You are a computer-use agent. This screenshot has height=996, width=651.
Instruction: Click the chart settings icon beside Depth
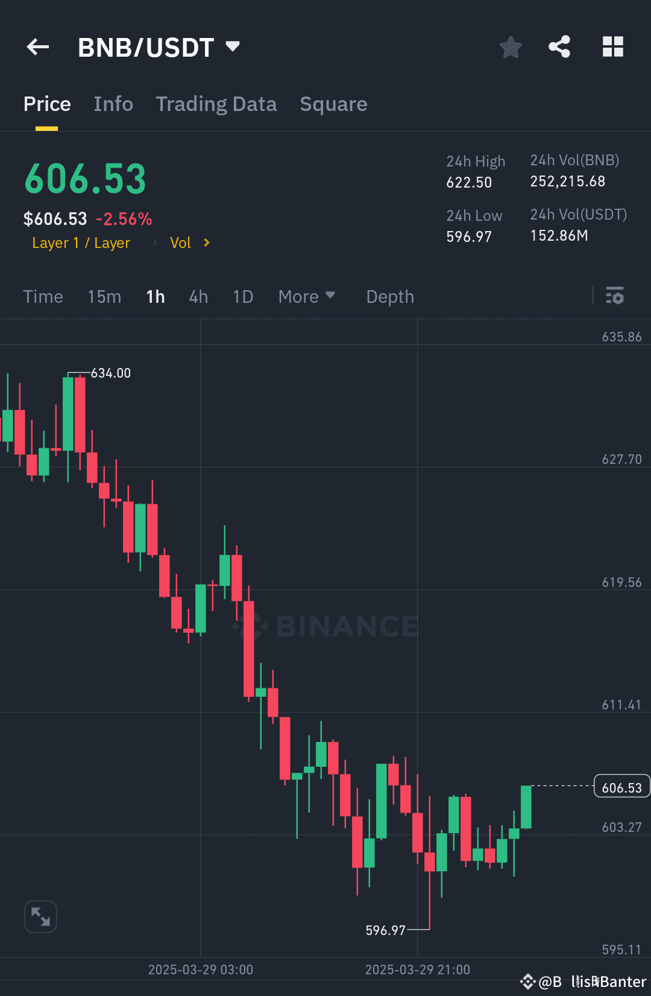tap(615, 296)
